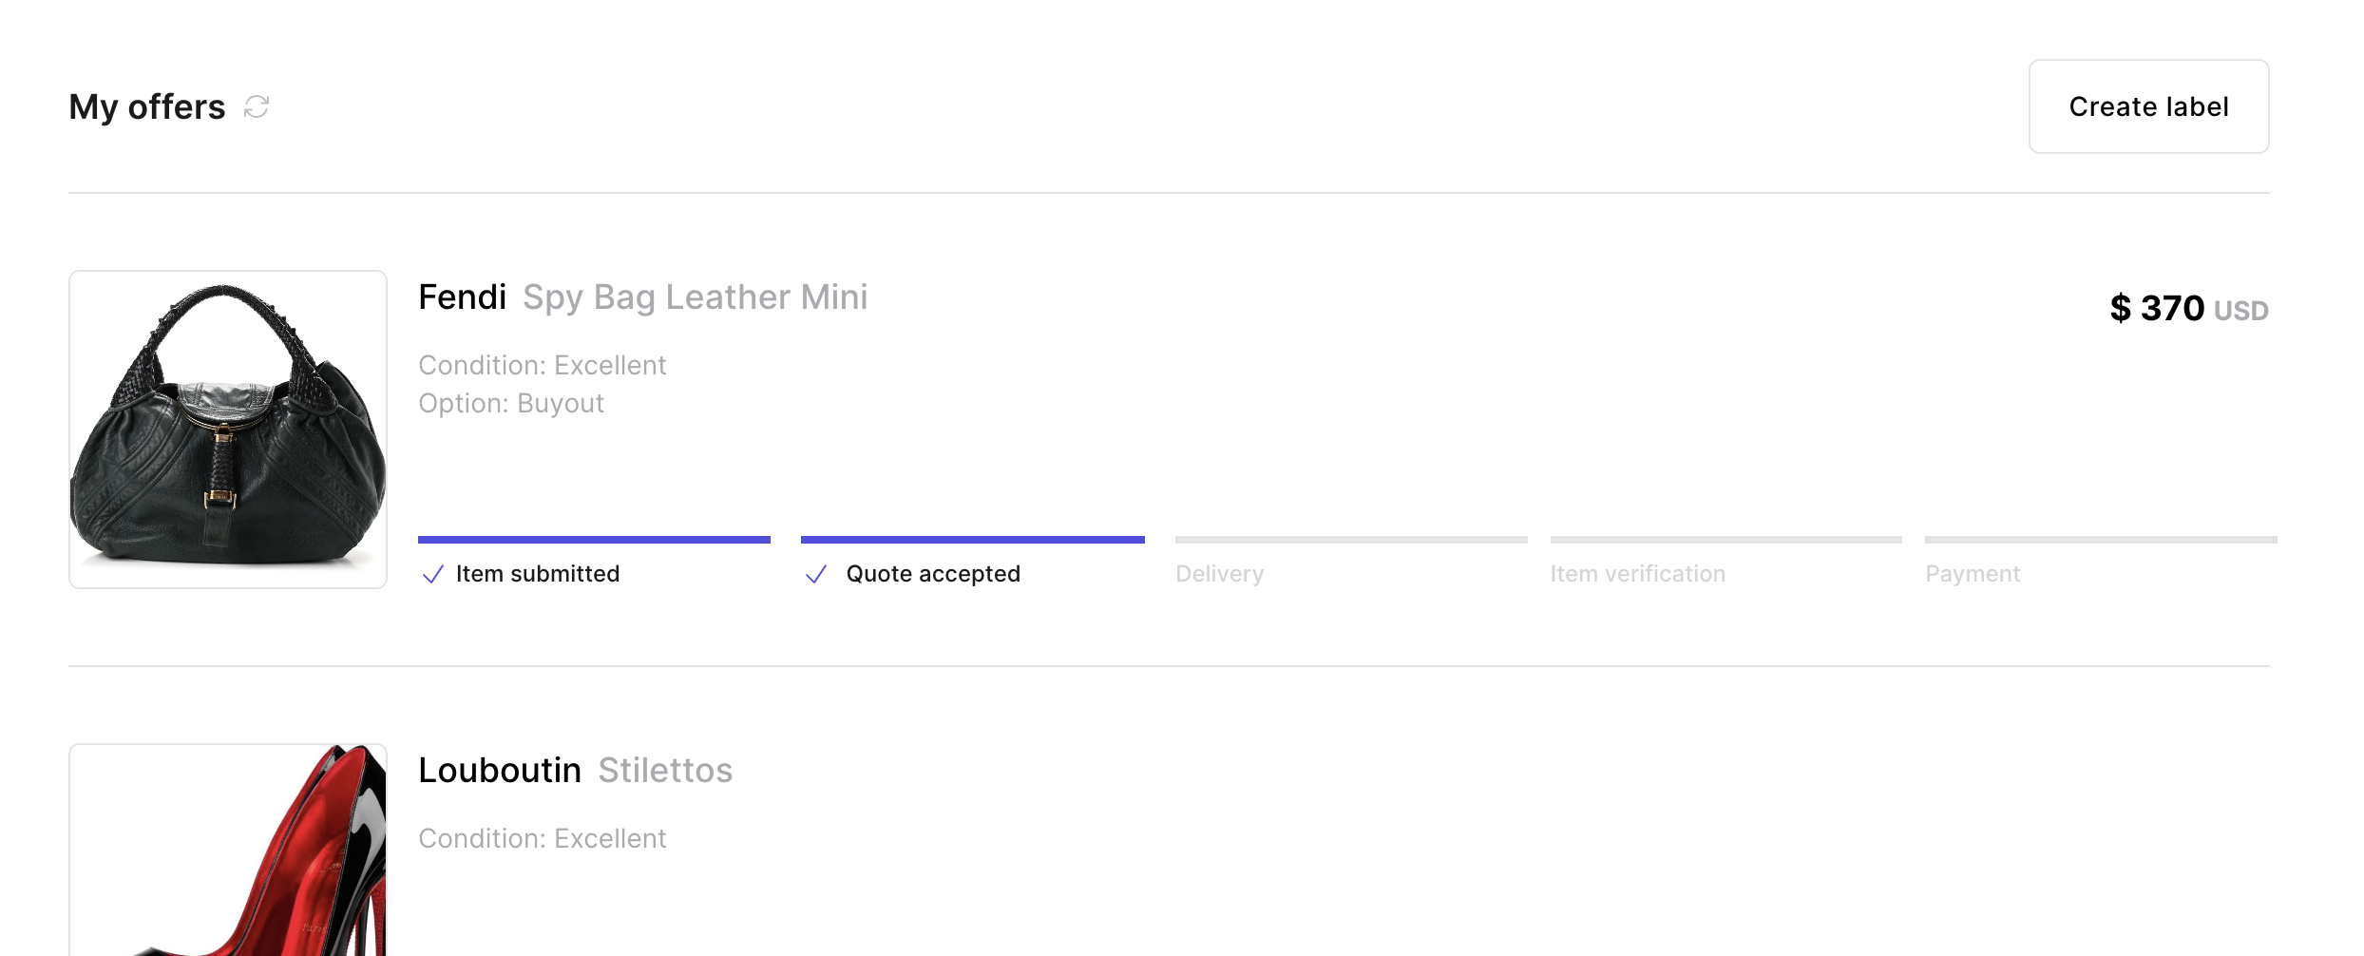Open the Louboutin stilettos thumbnail image
Screen dimensions: 2364x956
(x=228, y=850)
